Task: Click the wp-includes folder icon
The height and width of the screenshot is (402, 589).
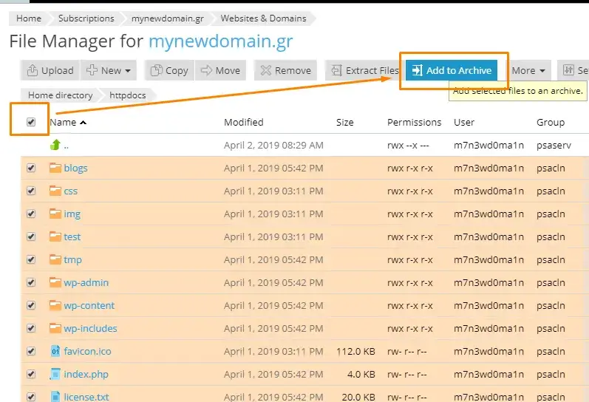Action: [55, 328]
